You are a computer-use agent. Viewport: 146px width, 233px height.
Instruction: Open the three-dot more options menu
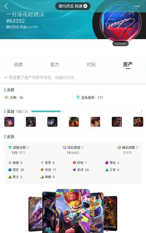tap(137, 6)
